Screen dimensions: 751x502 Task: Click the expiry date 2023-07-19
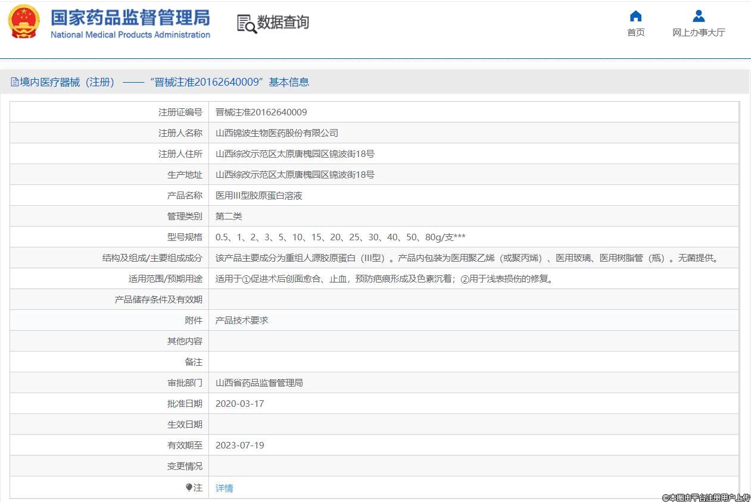[239, 445]
